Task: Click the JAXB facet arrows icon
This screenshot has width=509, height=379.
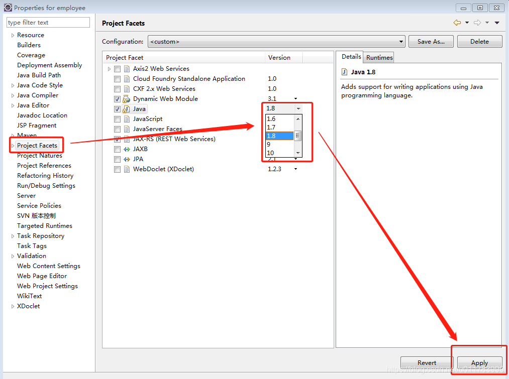Action: [127, 149]
